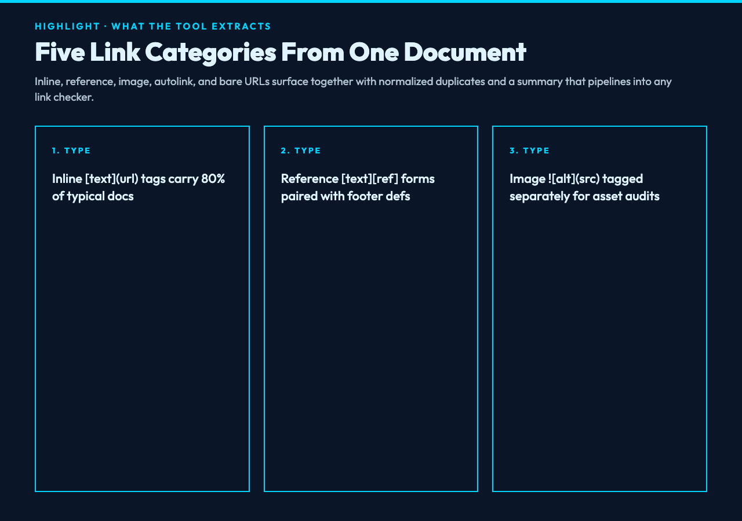Click the subtitle paragraph starting "Inline, reference, image"
The height and width of the screenshot is (521, 742).
coord(353,89)
